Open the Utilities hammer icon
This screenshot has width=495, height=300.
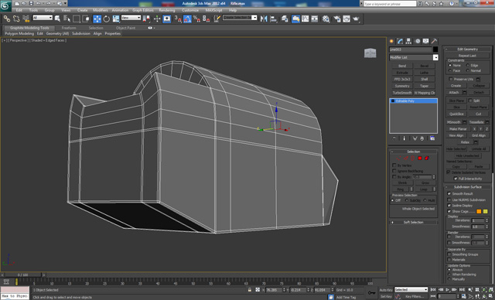click(435, 41)
